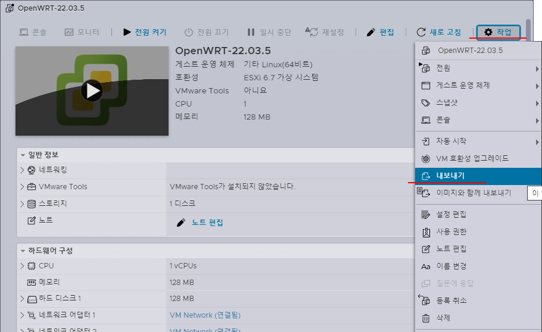
Task: Click the OpenWRT-22.03.5 menu header
Action: tap(478, 51)
